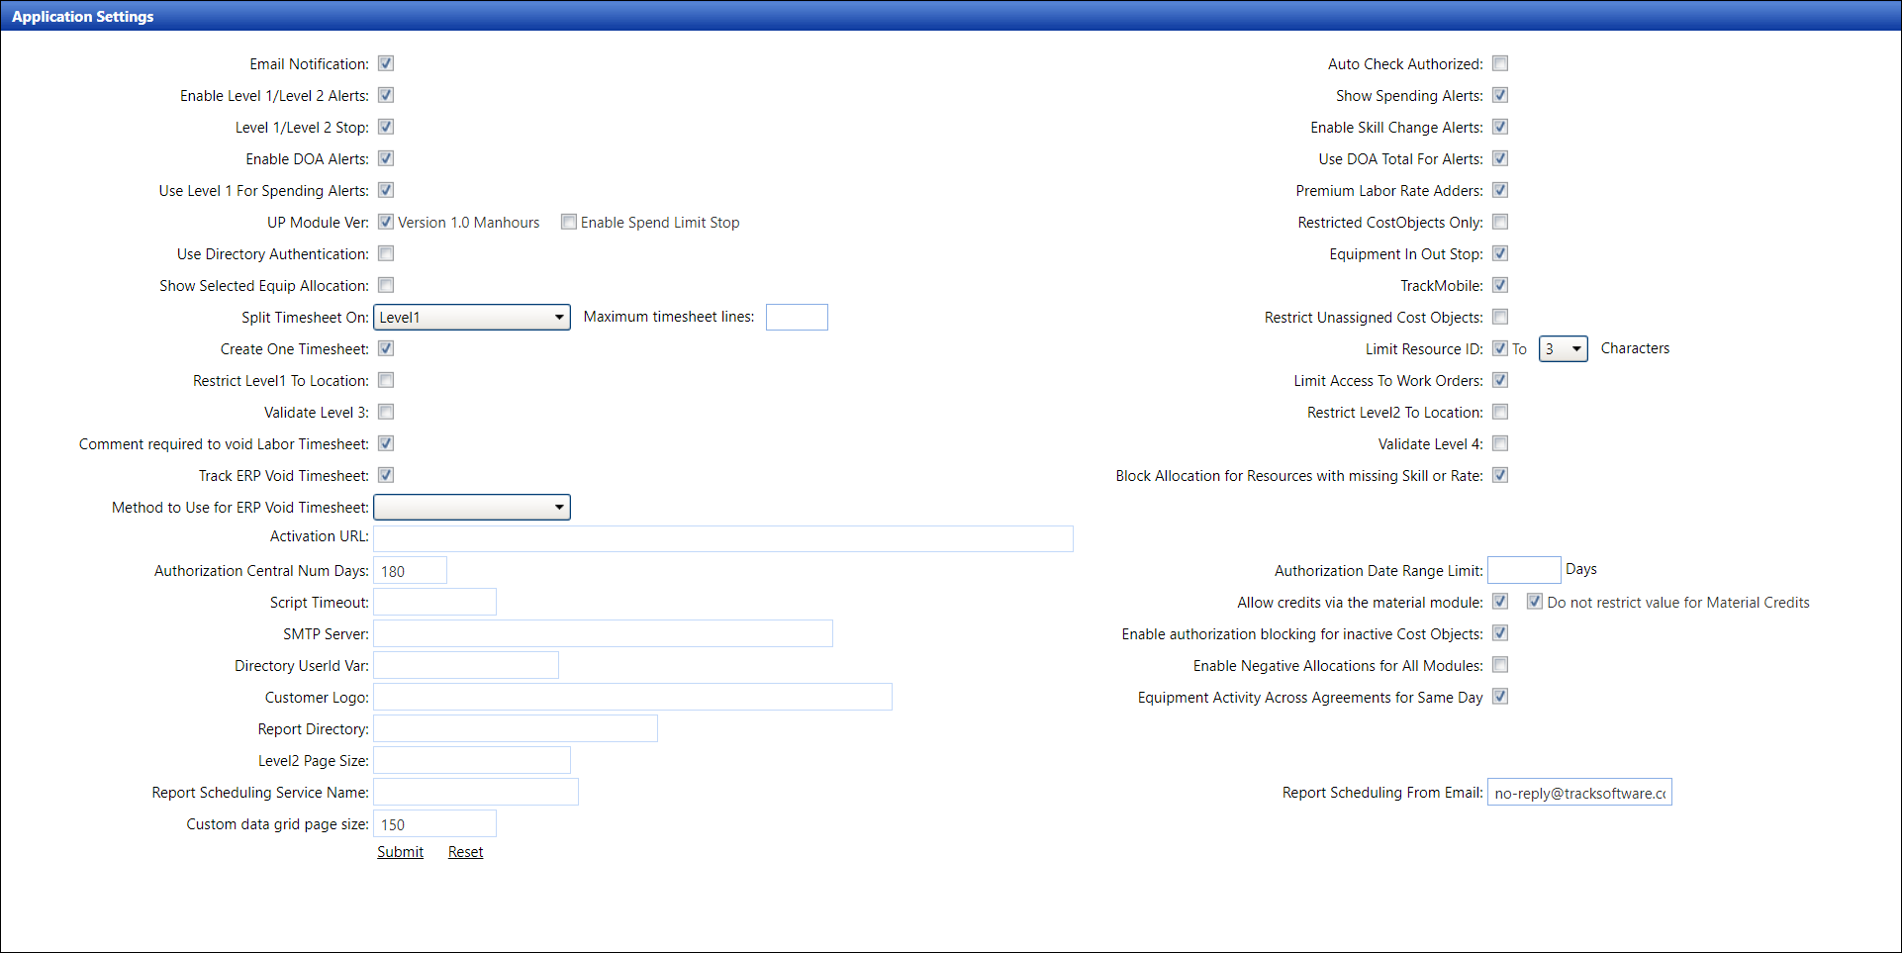Viewport: 1902px width, 953px height.
Task: Uncheck Track ERP Void Timesheet
Action: coord(386,475)
